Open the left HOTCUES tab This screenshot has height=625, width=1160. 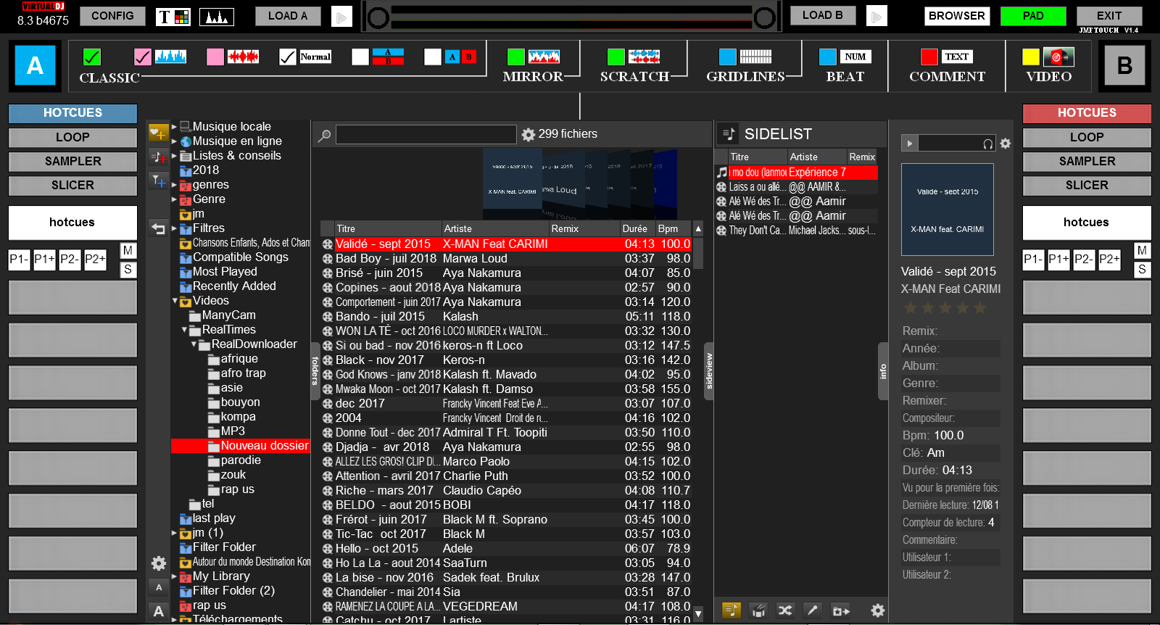click(x=72, y=113)
